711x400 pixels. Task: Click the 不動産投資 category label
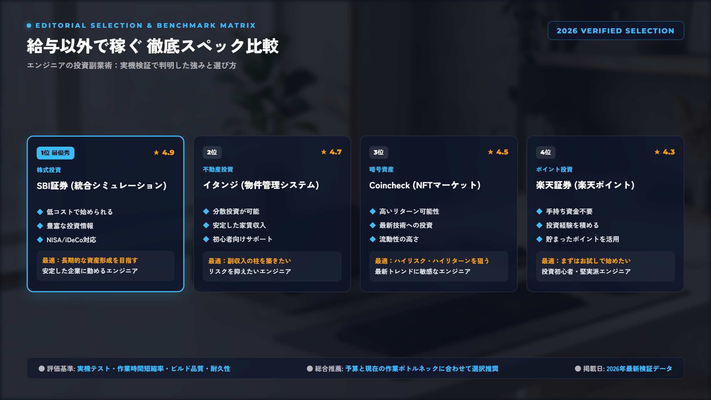pos(218,169)
